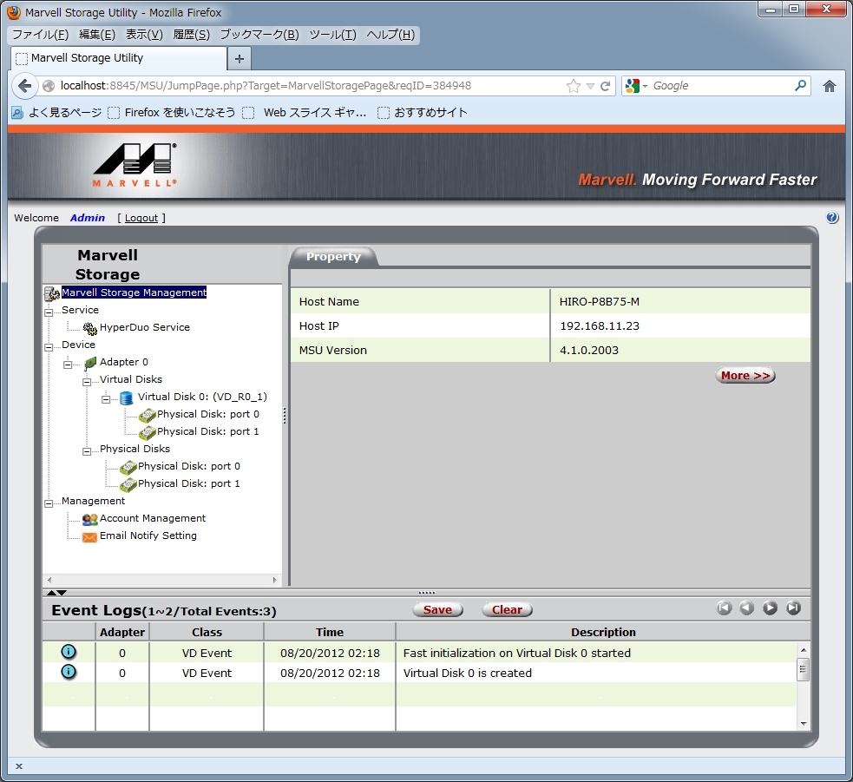Click the Logout link
The width and height of the screenshot is (853, 782).
click(141, 218)
